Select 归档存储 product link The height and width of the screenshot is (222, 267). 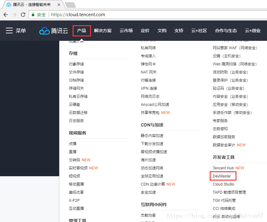(x=76, y=80)
